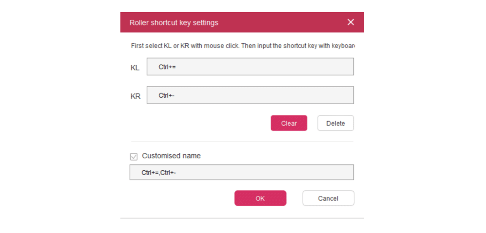Screen dimensions: 486x233
Task: Place cursor on Ctrl+- text in KR field
Action: (x=166, y=95)
